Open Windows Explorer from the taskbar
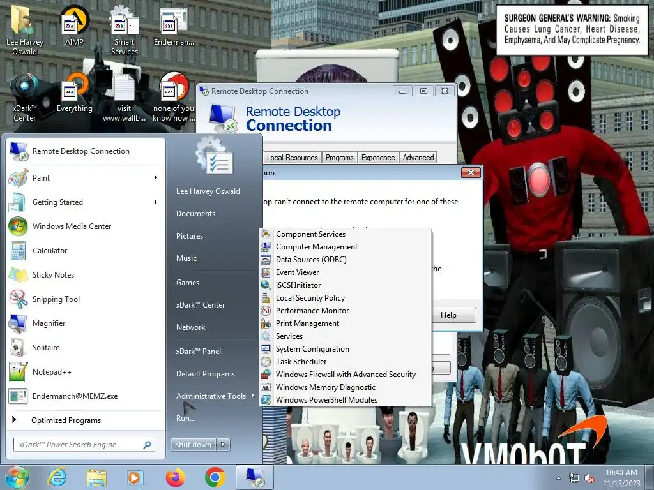Viewport: 654px width, 490px height. [96, 477]
